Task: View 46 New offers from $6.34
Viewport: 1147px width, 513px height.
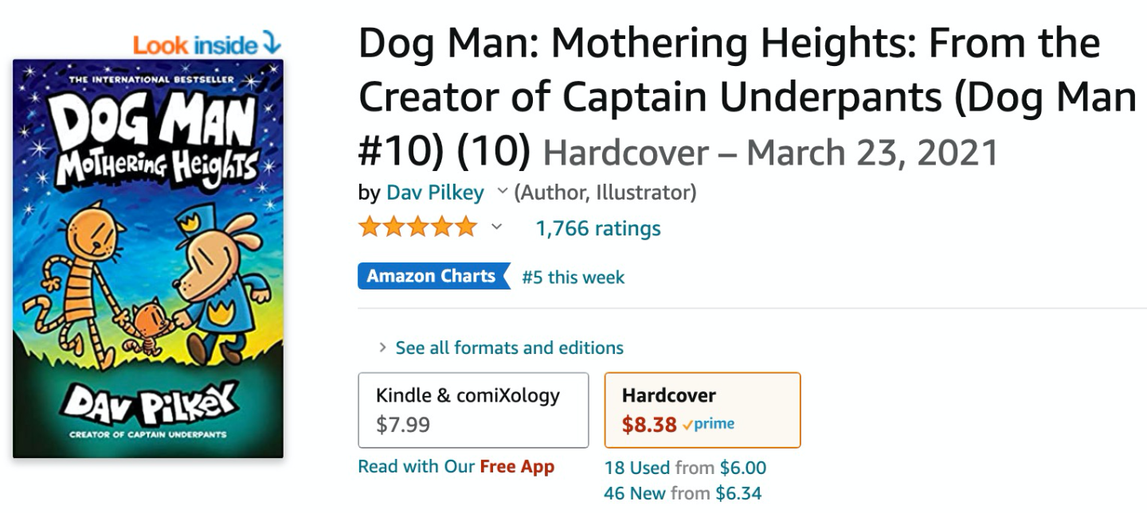Action: [683, 493]
